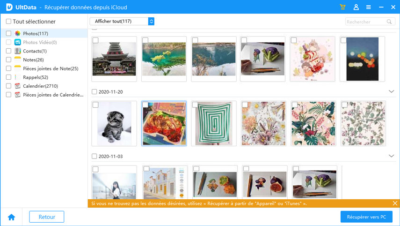
Task: Open the bokeh night lights thumbnail
Action: 362,59
